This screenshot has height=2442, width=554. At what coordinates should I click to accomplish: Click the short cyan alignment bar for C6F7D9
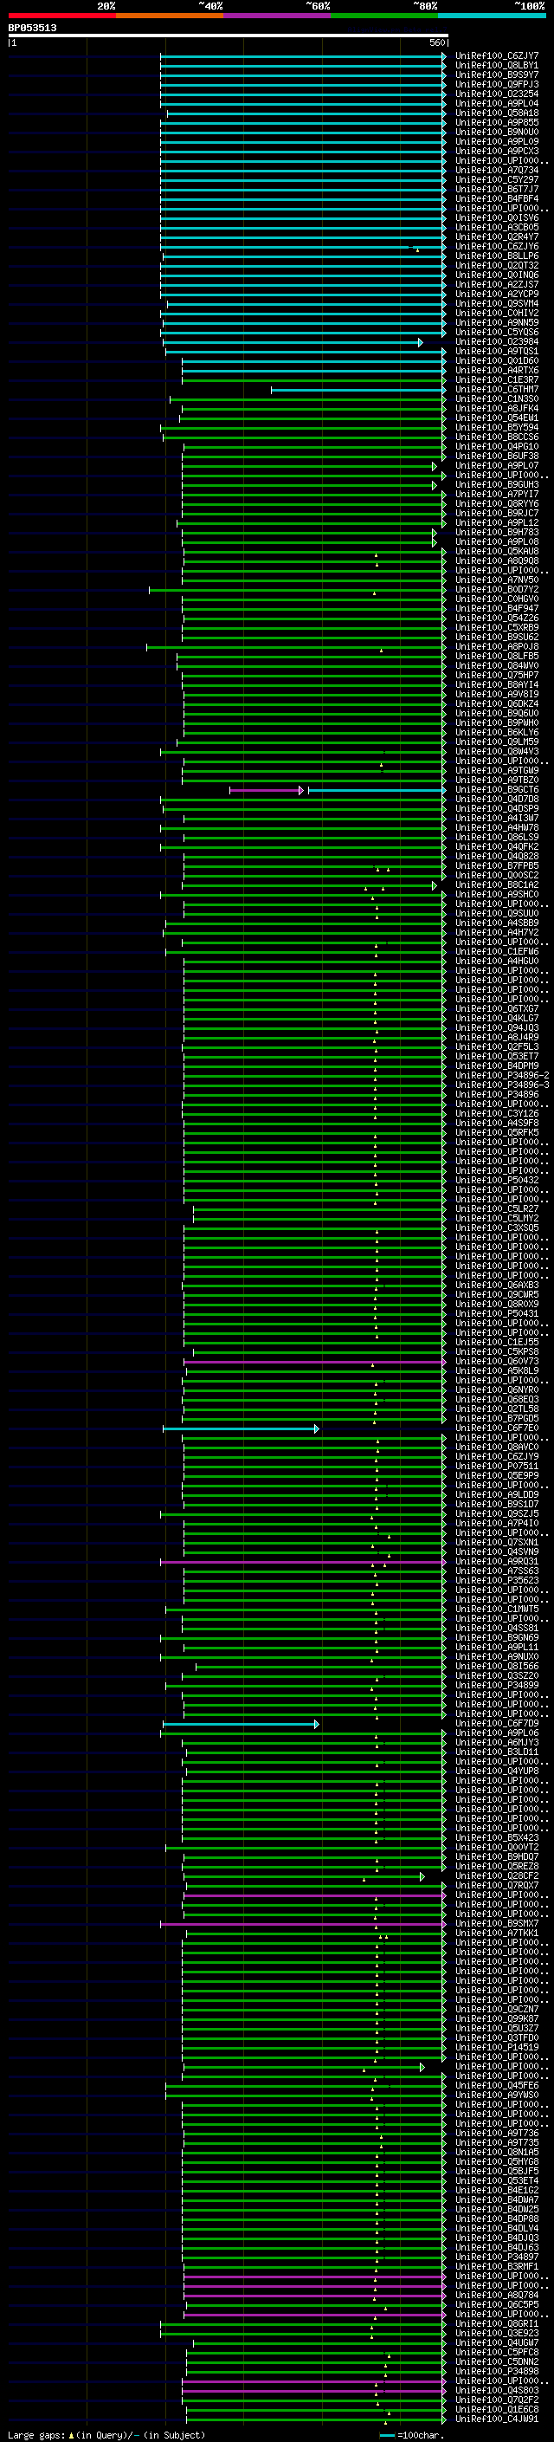pos(241,1723)
